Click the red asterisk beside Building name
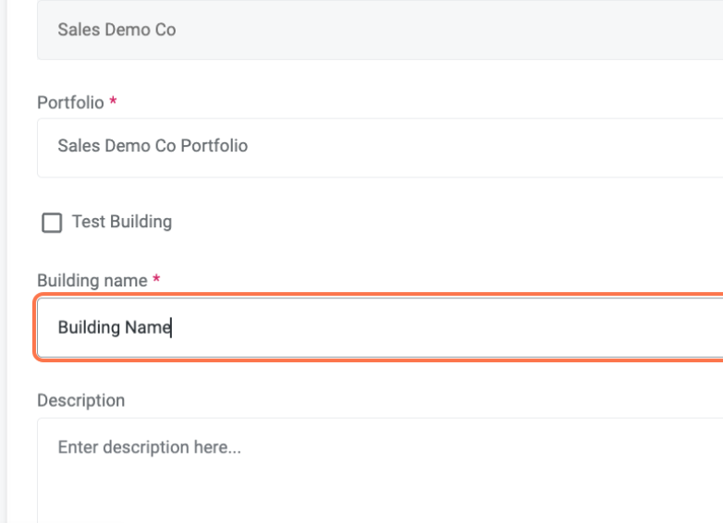The height and width of the screenshot is (523, 723). click(156, 280)
